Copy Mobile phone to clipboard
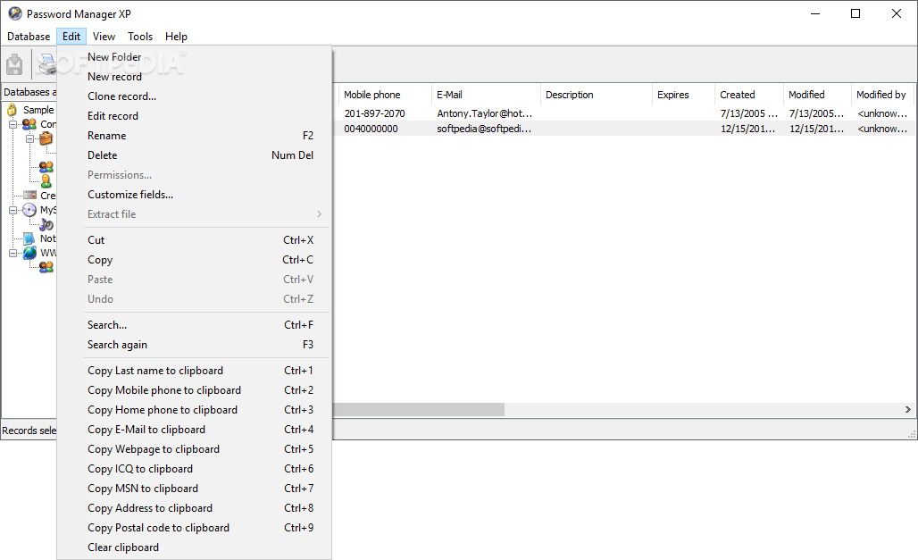The width and height of the screenshot is (918, 560). pyautogui.click(x=195, y=390)
